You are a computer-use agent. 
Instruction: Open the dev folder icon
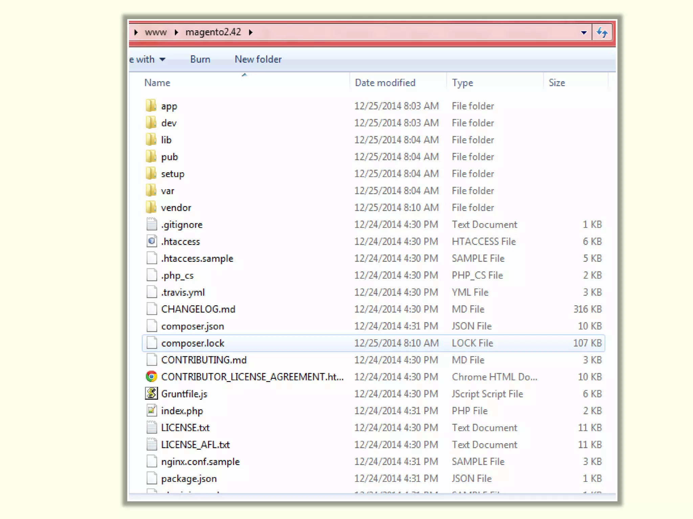151,123
